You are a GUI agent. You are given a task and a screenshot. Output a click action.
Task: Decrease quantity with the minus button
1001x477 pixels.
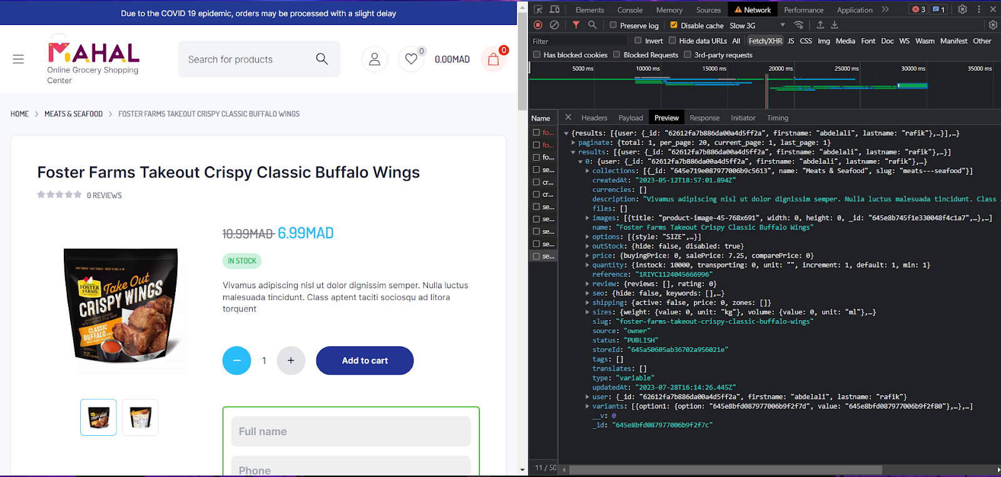237,361
